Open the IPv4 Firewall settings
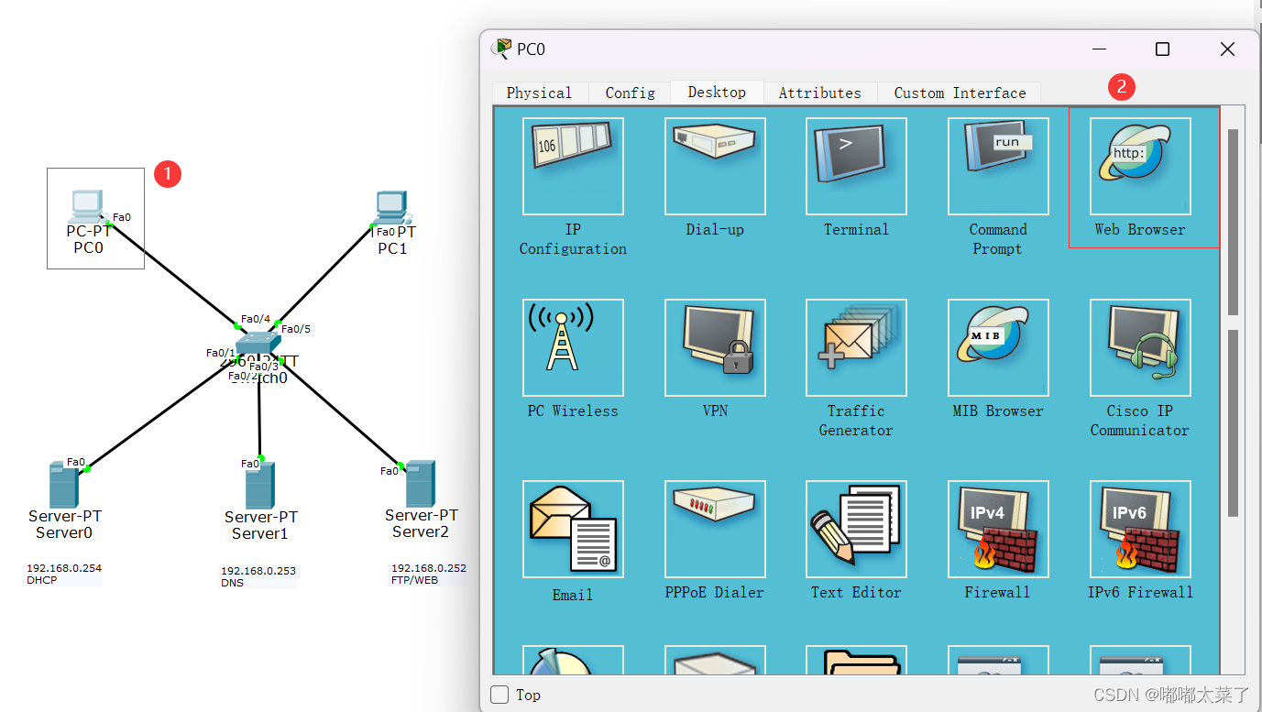Screen dimensions: 1262x712 click(998, 529)
